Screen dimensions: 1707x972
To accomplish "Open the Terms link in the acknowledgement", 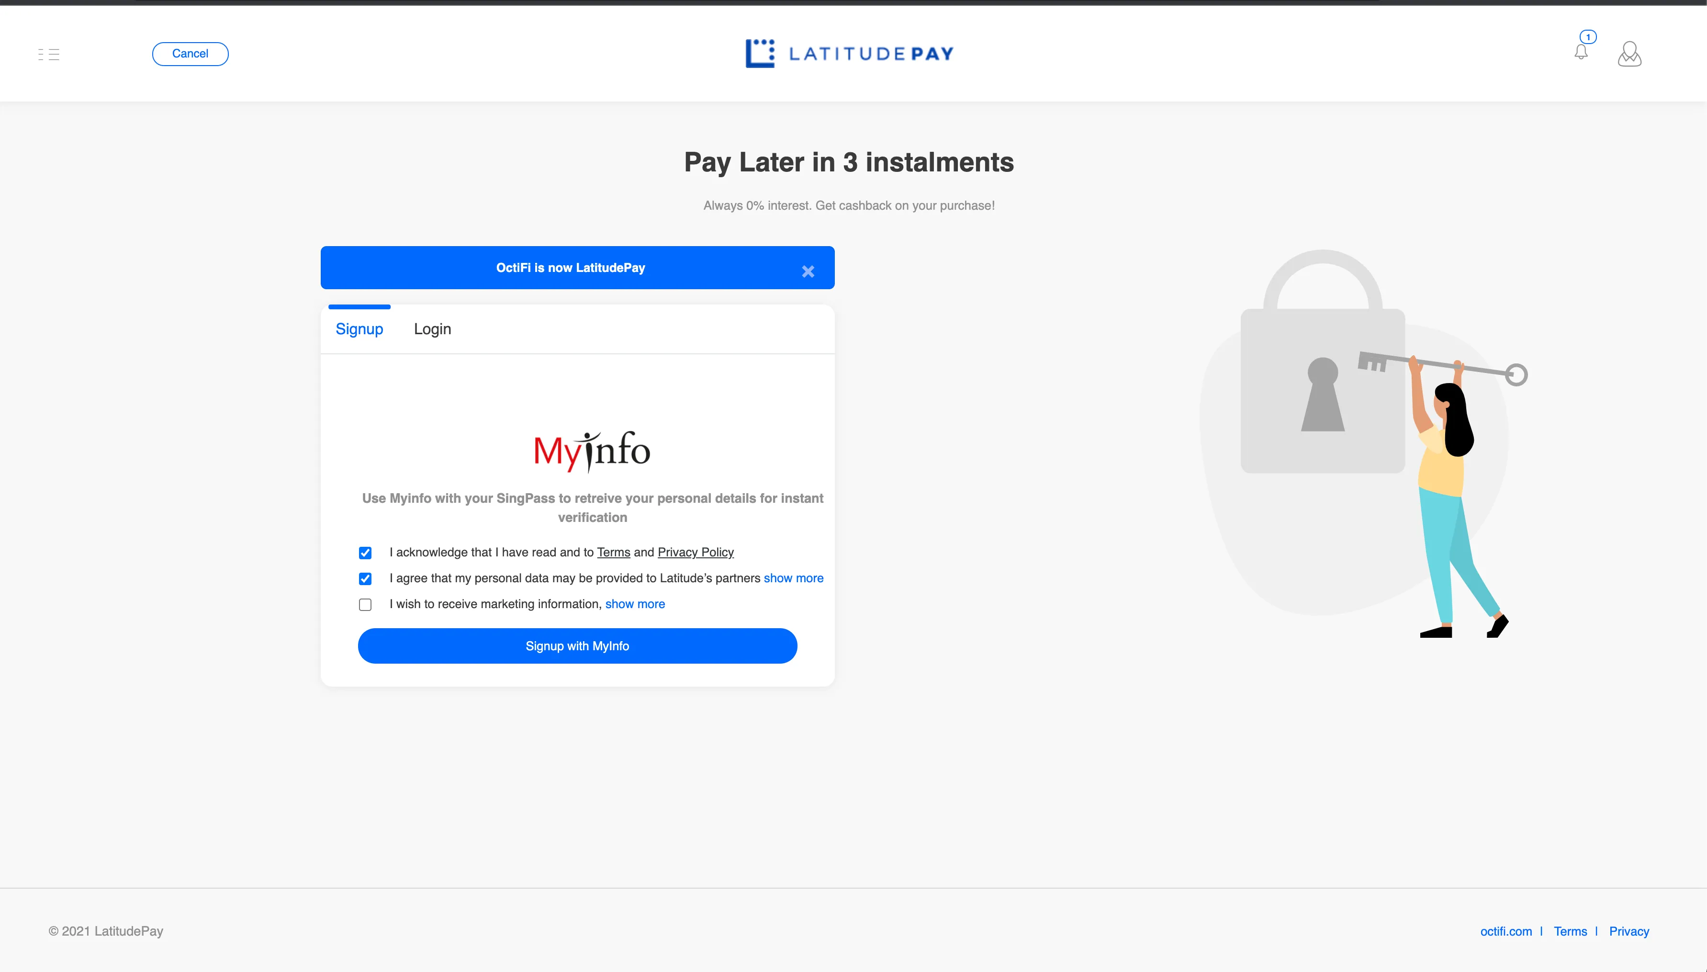I will (613, 552).
